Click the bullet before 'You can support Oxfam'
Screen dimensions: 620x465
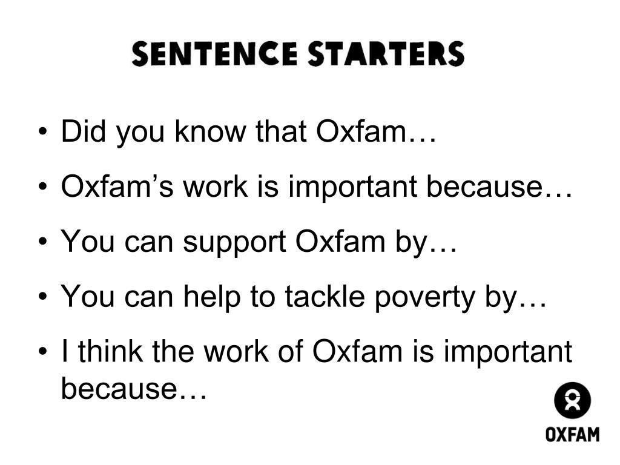(x=43, y=241)
